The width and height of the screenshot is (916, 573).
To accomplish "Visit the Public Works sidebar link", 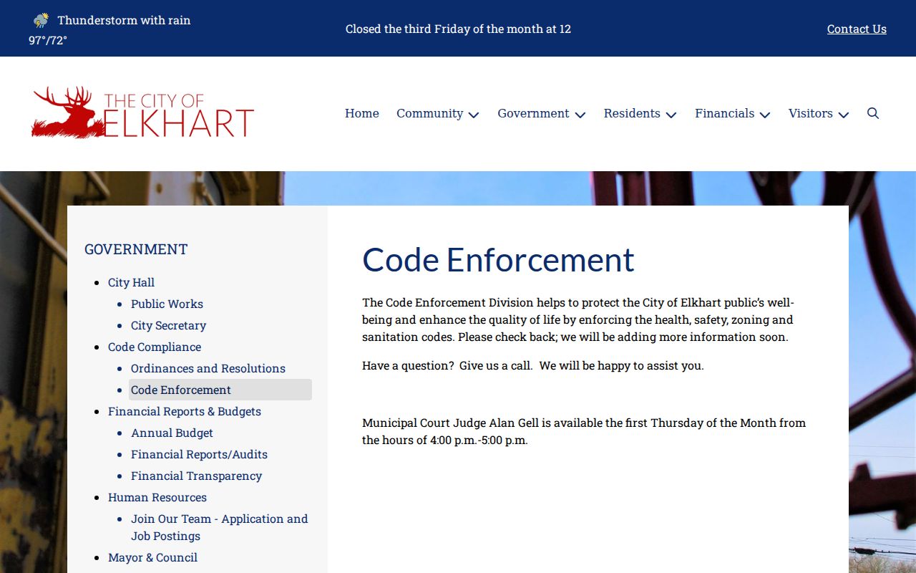I will [167, 304].
